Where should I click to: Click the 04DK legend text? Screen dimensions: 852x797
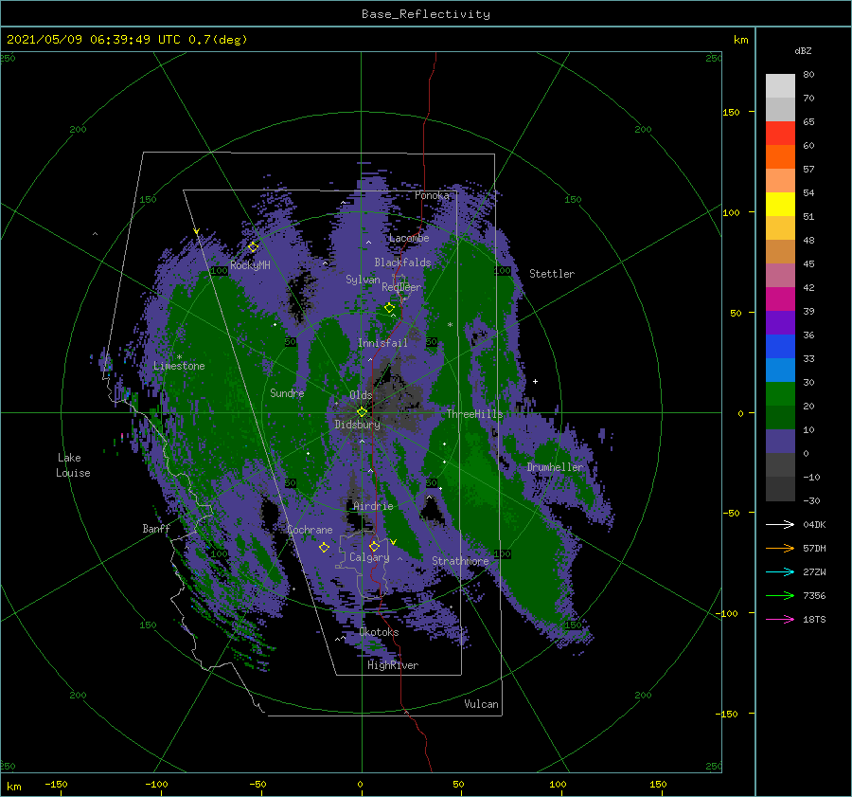814,524
